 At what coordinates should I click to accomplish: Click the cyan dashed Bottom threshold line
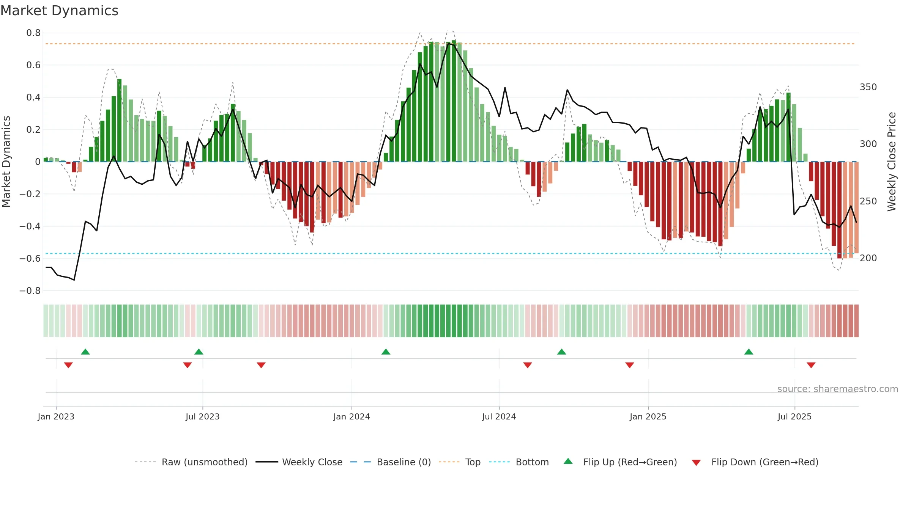(x=450, y=253)
